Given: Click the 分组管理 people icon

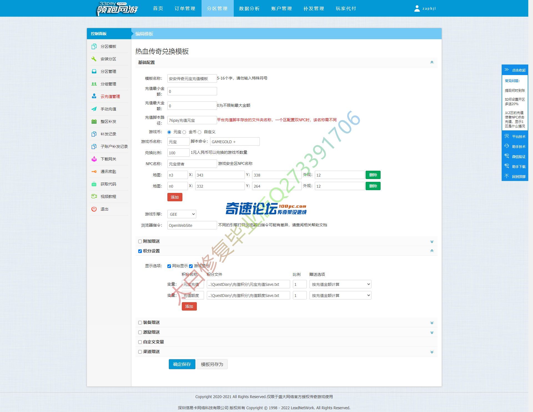Looking at the screenshot, I should tap(94, 84).
